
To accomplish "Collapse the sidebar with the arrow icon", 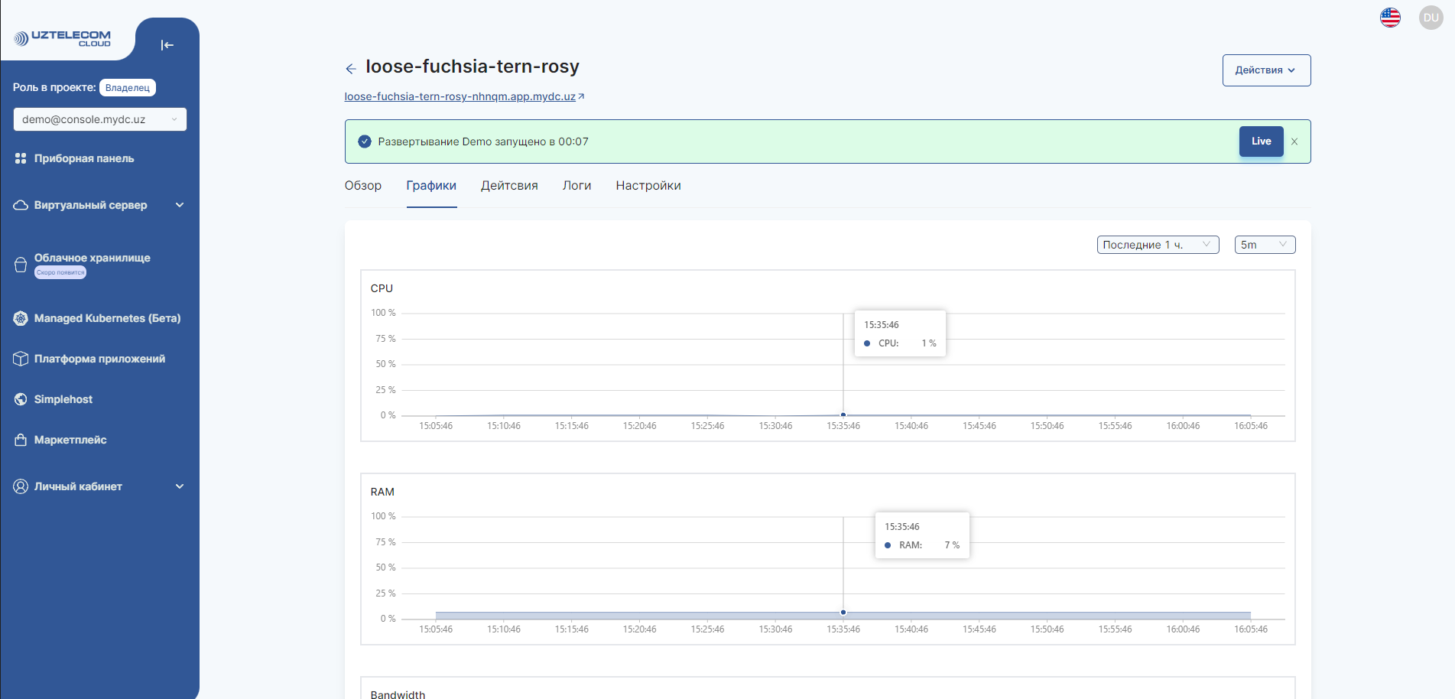I will 167,45.
